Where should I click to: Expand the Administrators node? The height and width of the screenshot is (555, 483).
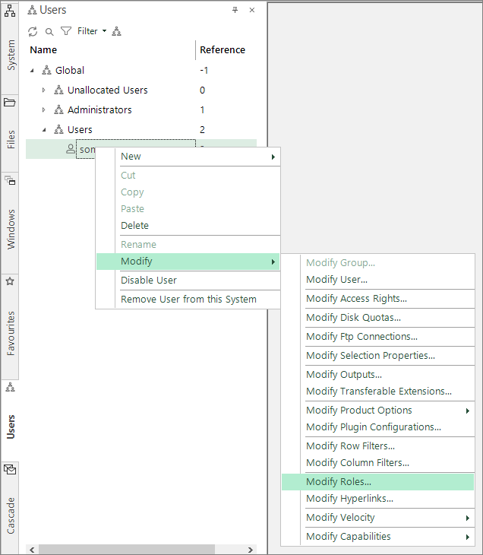43,110
